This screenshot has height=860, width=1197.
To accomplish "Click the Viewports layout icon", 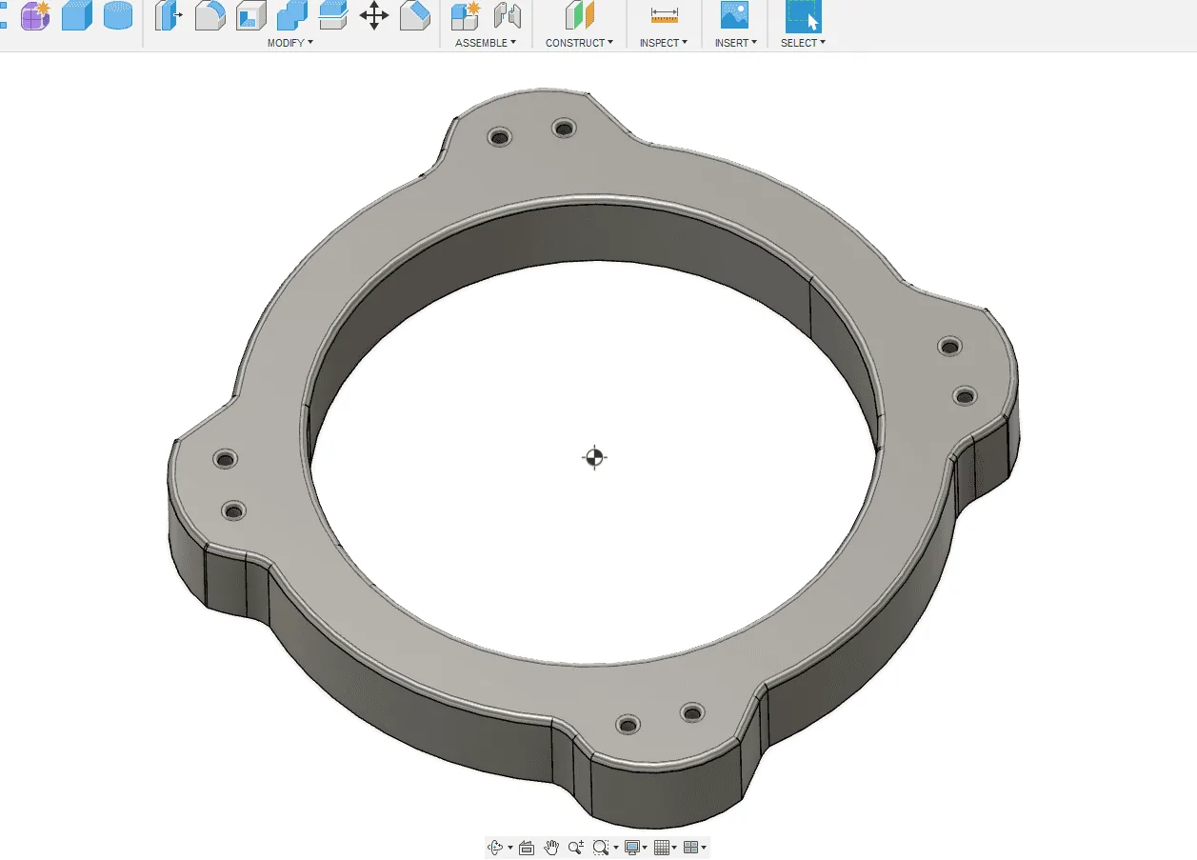I will (x=691, y=847).
